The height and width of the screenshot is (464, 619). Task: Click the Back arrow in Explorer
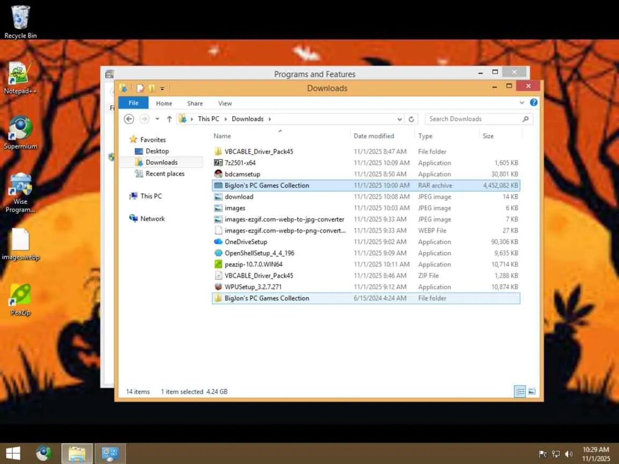pyautogui.click(x=129, y=119)
